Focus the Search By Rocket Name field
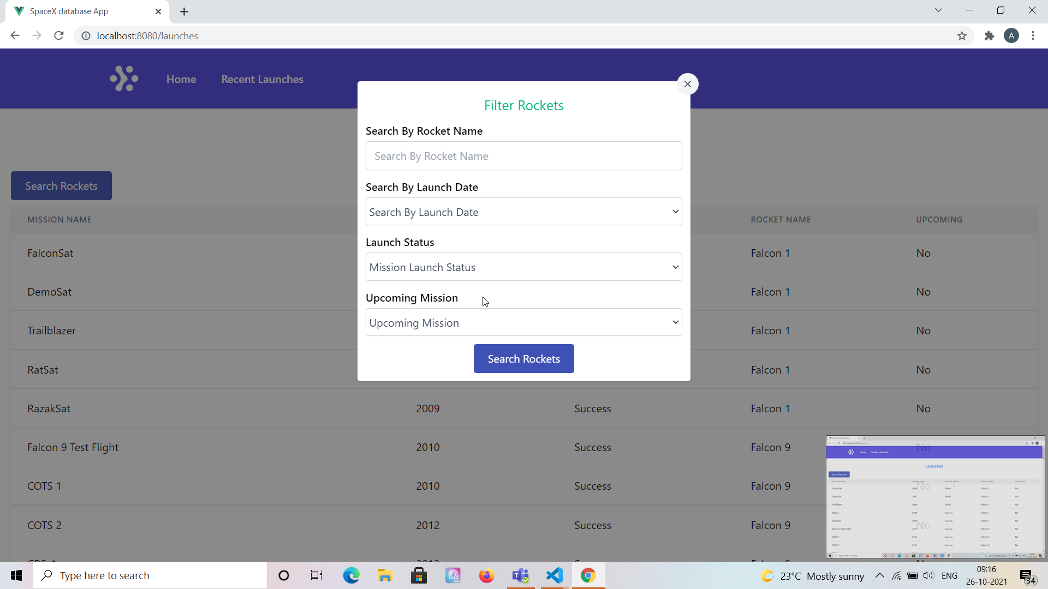This screenshot has height=589, width=1048. click(x=523, y=156)
